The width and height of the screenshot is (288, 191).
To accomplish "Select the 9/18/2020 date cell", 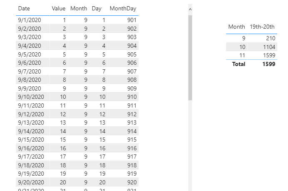I will point(31,165).
